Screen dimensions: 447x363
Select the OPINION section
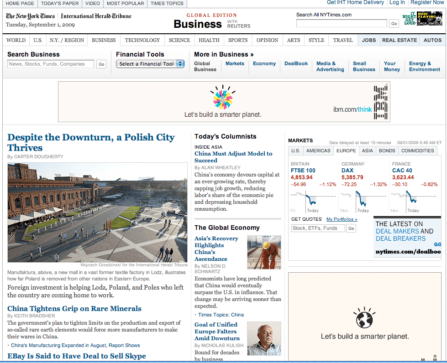click(267, 40)
